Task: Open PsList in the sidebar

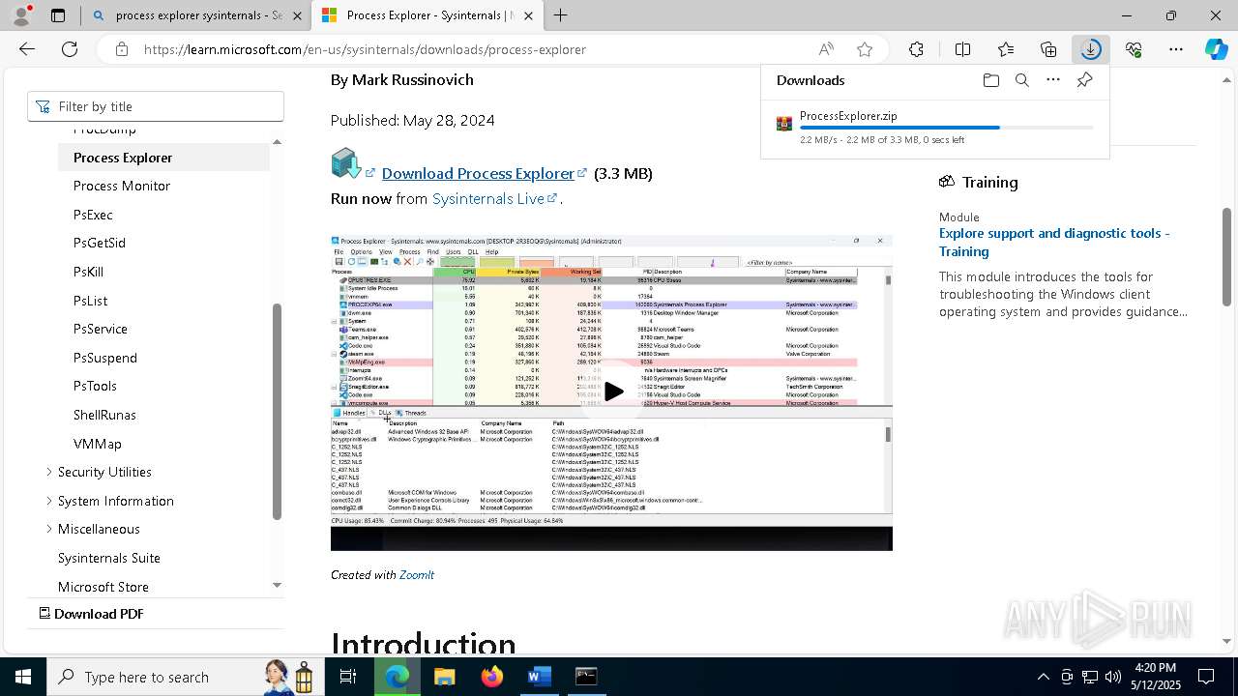Action: click(x=91, y=301)
